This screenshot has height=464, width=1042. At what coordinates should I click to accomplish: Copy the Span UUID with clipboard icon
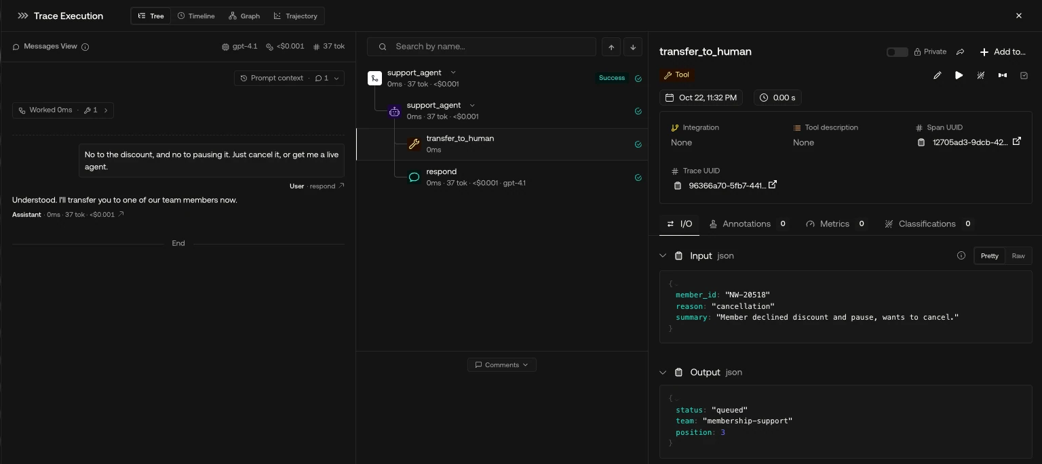point(921,142)
